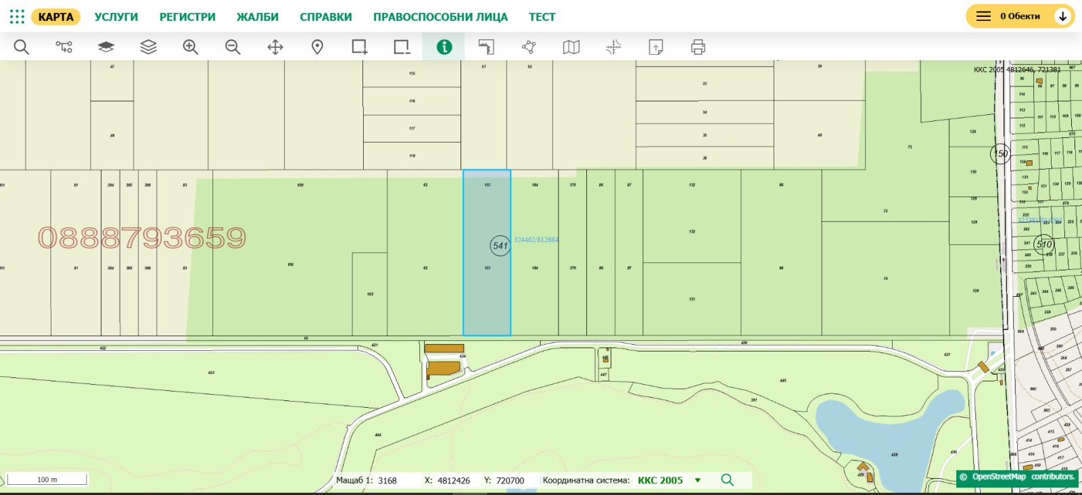Viewport: 1082px width, 495px height.
Task: Select the zoom out tool
Action: pyautogui.click(x=233, y=47)
